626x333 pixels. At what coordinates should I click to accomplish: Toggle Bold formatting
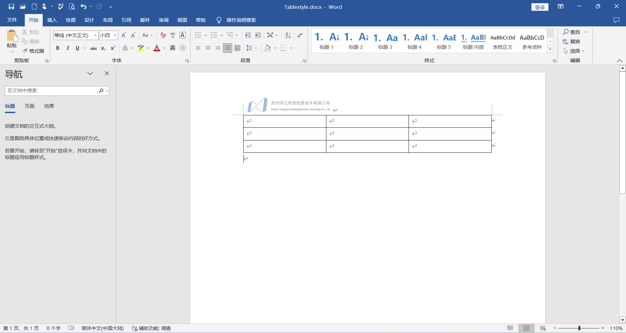click(x=58, y=48)
